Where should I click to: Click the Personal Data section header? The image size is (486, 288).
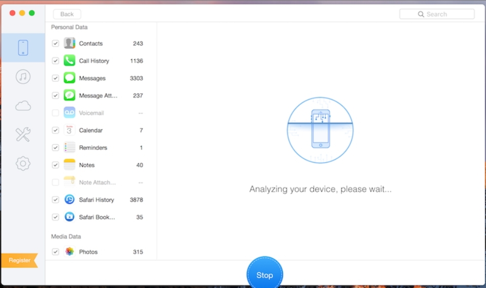coord(69,27)
